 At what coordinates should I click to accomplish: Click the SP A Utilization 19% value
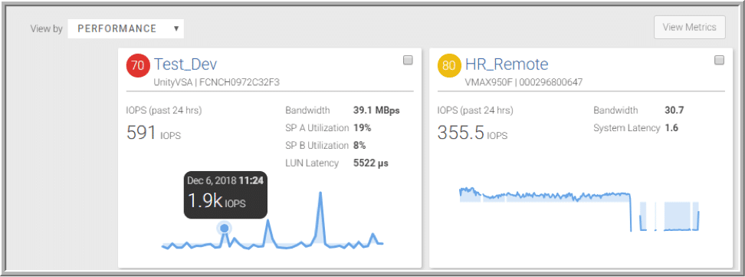pos(362,128)
